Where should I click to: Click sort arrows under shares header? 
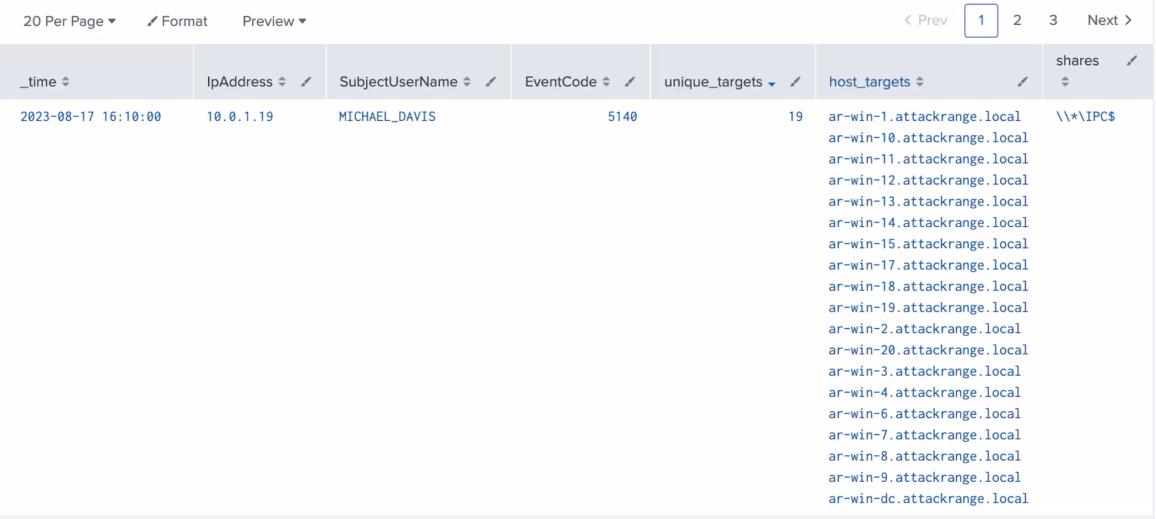click(1065, 82)
